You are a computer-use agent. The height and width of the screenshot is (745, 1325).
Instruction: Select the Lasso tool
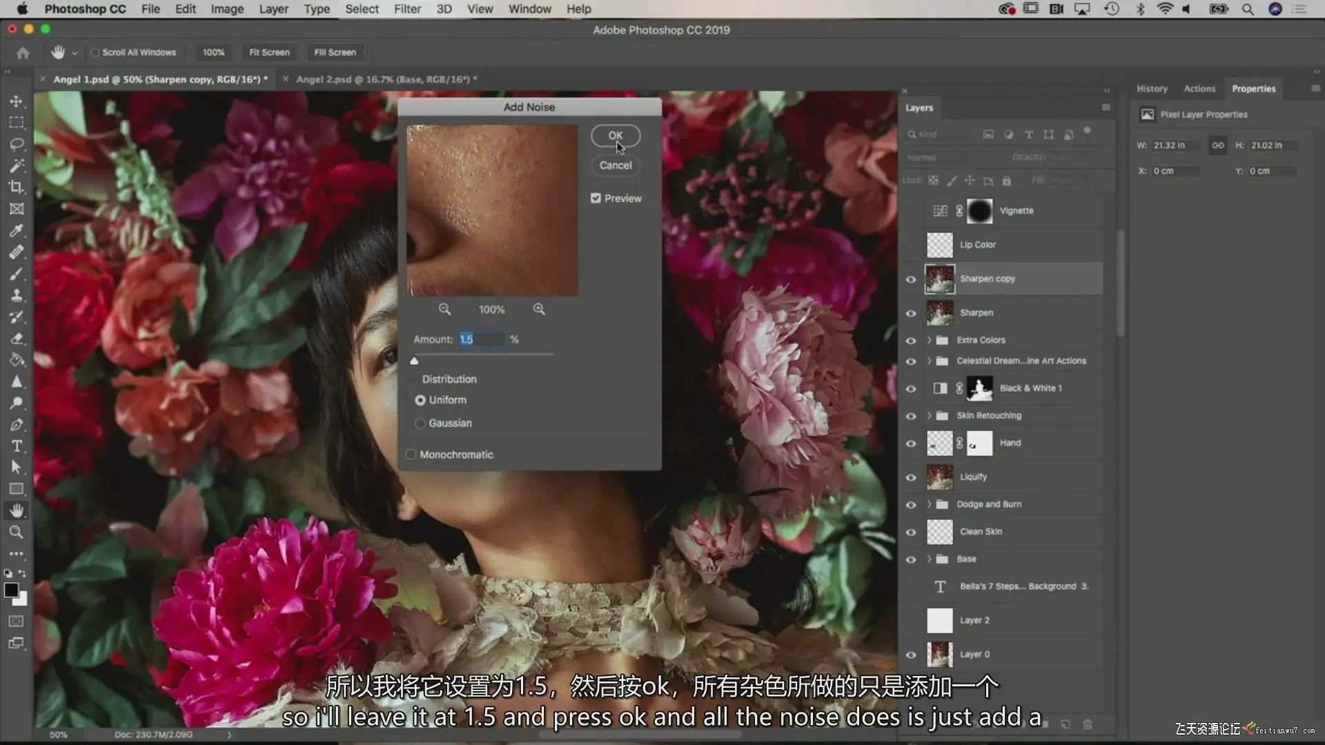pyautogui.click(x=16, y=144)
